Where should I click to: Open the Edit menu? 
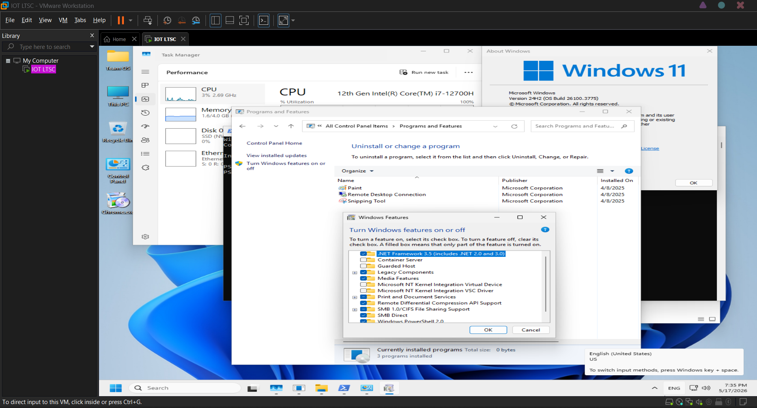click(27, 20)
